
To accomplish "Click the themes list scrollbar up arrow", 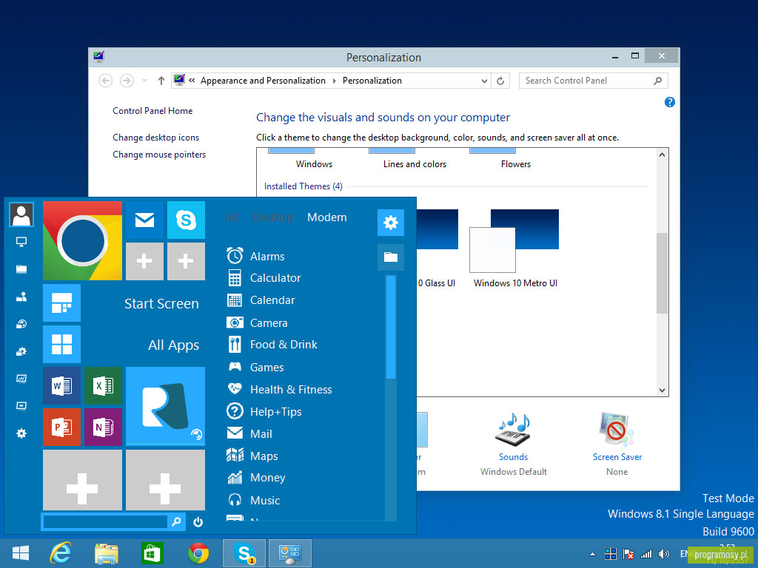I will click(x=663, y=155).
